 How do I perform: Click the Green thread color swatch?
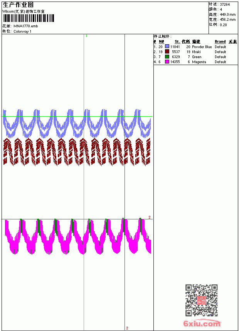(x=167, y=57)
